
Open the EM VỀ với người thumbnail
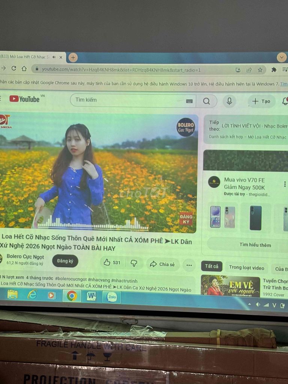pos(230,286)
